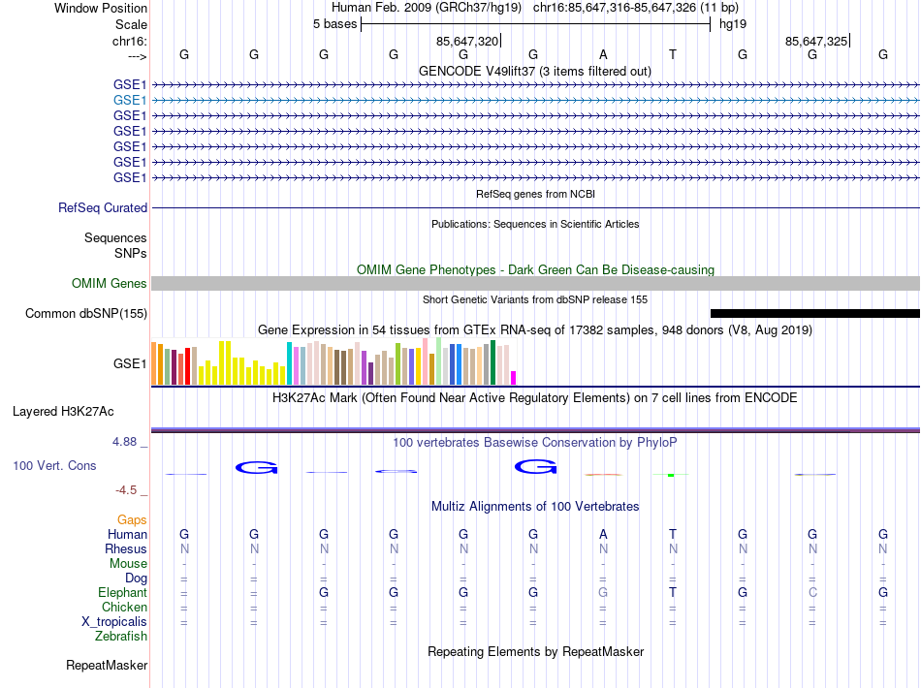Click the H3K27Ac Mark track title
921x688 pixels.
click(x=535, y=398)
